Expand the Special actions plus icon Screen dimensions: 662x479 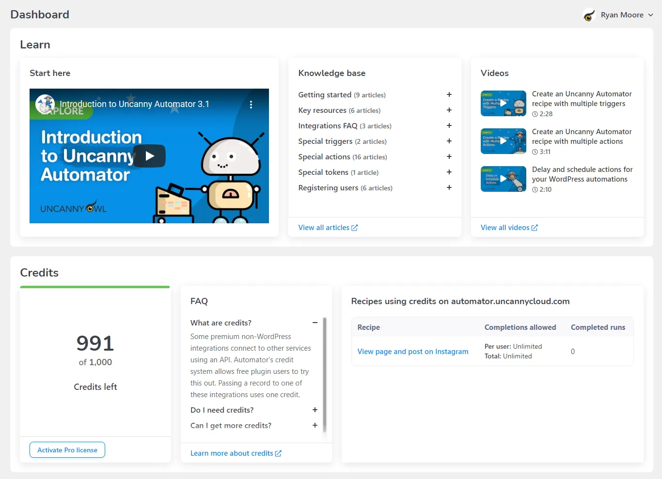tap(449, 157)
